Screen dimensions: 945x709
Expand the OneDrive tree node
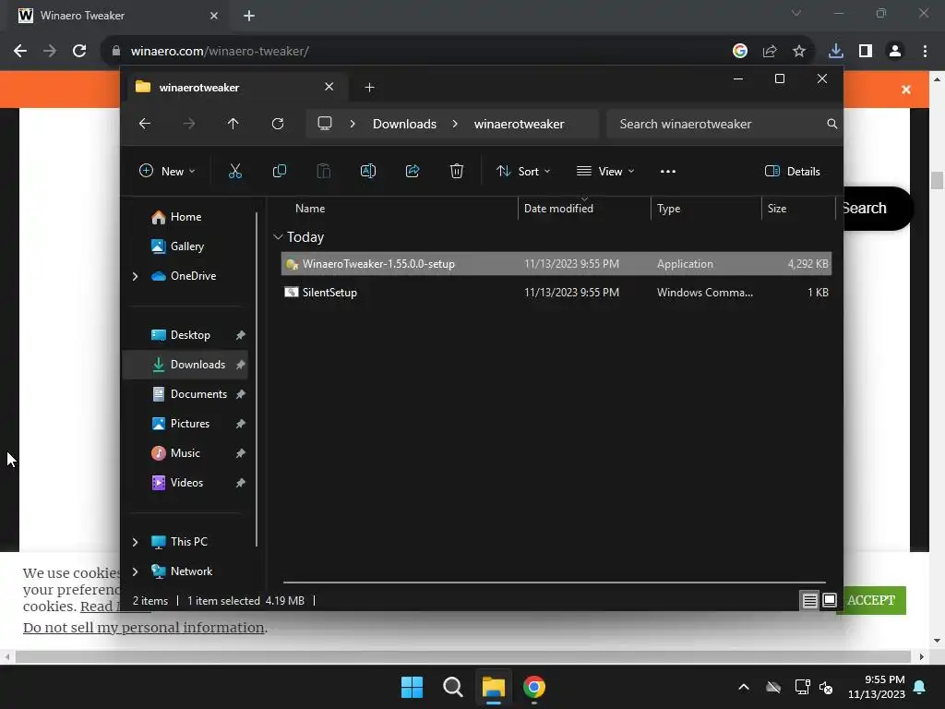pos(135,276)
